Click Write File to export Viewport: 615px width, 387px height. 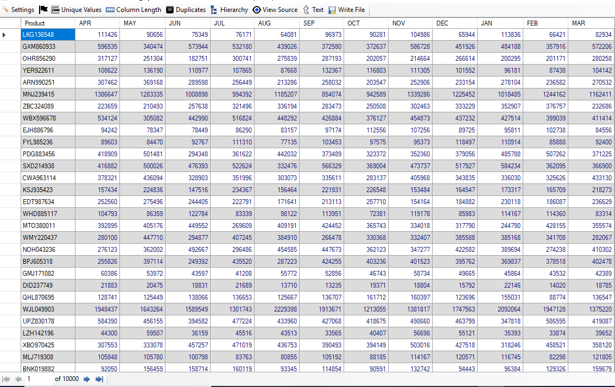tap(346, 10)
